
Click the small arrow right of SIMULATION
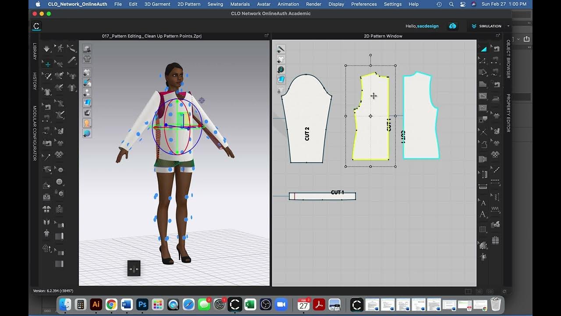coord(508,26)
